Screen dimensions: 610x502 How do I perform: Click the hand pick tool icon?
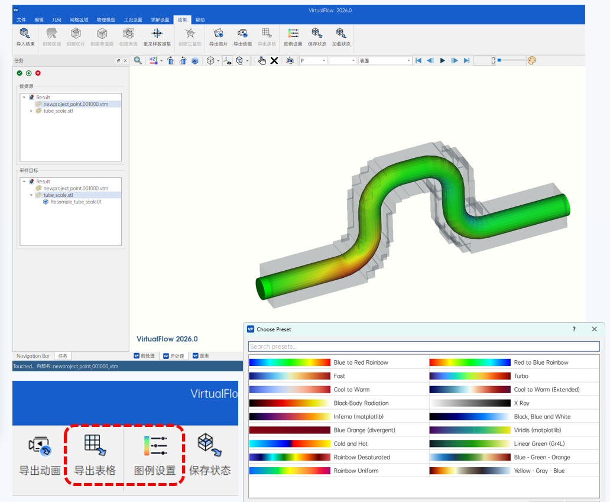pos(262,60)
